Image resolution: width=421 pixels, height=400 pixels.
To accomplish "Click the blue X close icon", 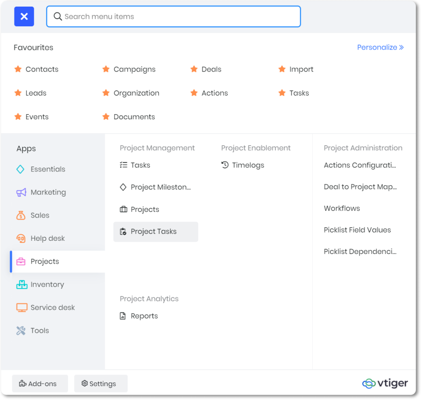I will 24,16.
